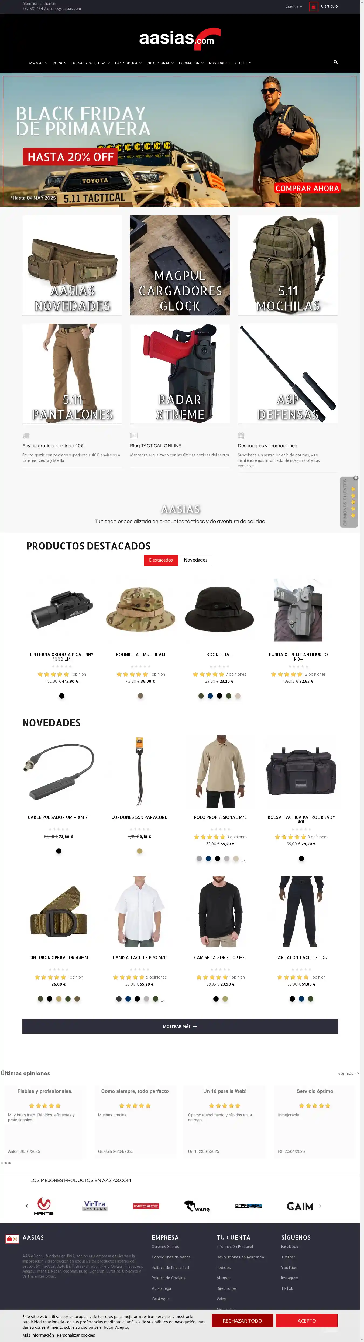Click the aasias.com header logo
The width and height of the screenshot is (364, 1342).
180,39
